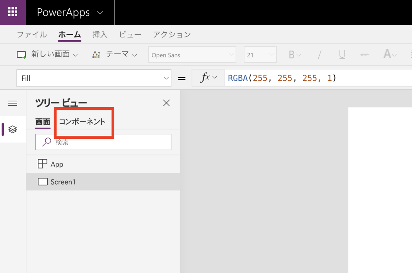Open the アクション tab
The width and height of the screenshot is (412, 273).
point(172,34)
